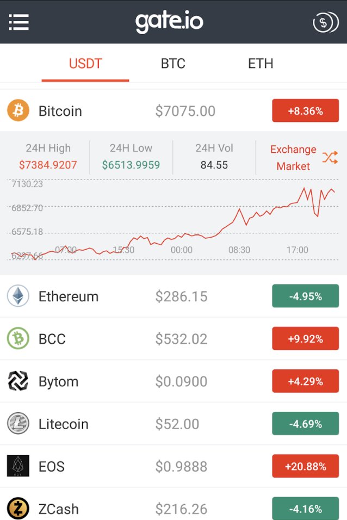Open the hamburger menu icon

point(19,22)
